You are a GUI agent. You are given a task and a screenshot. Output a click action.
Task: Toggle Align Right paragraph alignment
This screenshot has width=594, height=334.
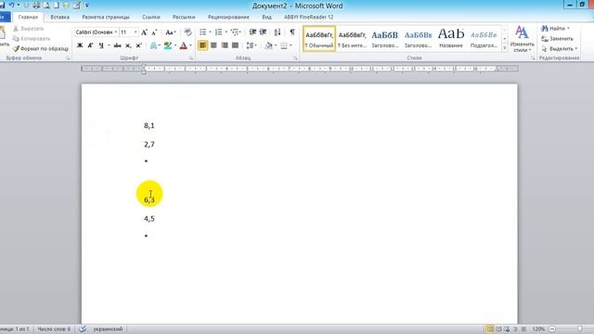225,45
